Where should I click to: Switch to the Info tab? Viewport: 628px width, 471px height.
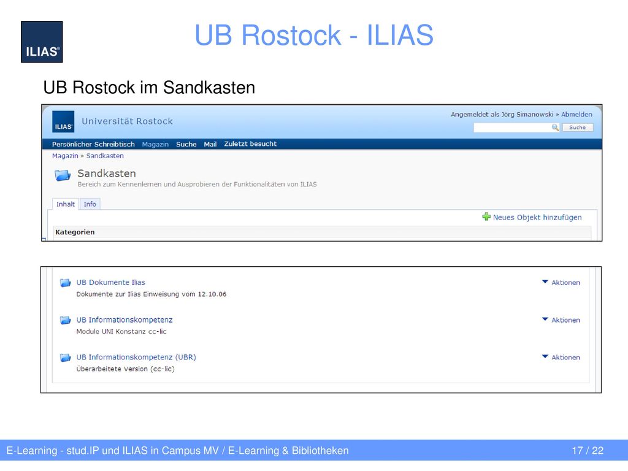[x=90, y=204]
